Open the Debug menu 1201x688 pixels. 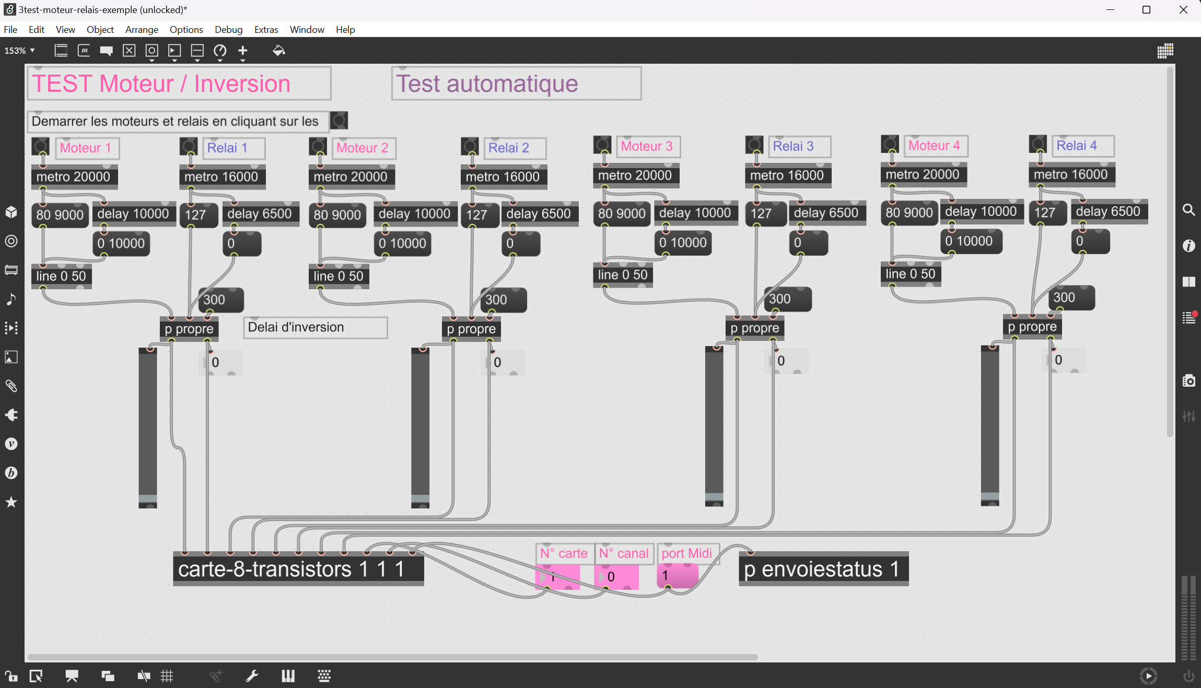point(229,30)
